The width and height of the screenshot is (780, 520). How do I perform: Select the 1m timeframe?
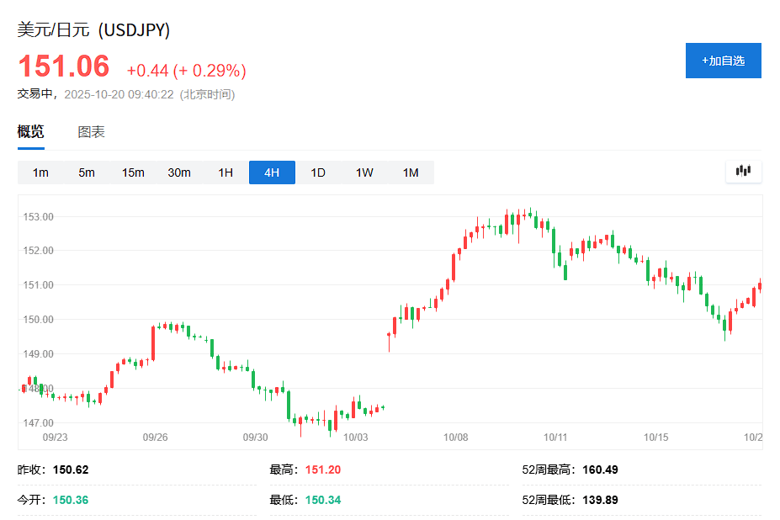40,172
